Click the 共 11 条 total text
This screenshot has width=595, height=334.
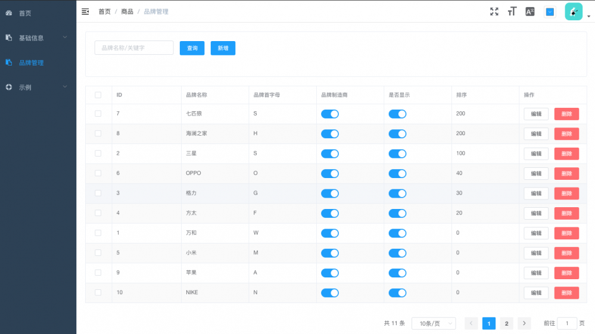[x=395, y=323]
